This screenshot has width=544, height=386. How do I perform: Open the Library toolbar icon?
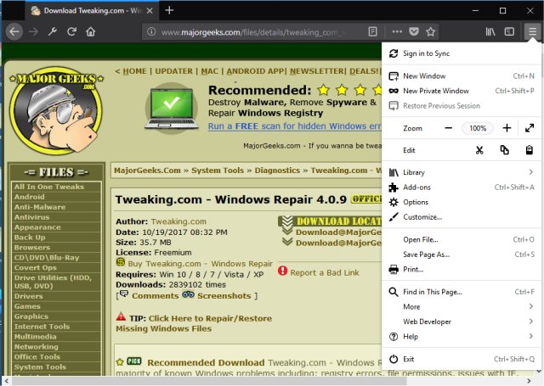point(490,32)
